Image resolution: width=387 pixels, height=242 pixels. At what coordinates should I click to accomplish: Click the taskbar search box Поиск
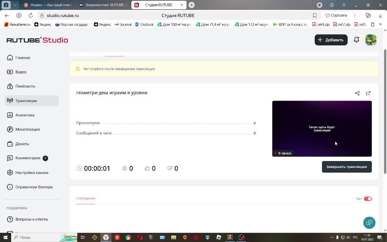[x=45, y=237]
